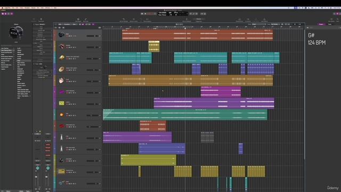
Task: Click the red keyboard track icon
Action: (x=62, y=126)
